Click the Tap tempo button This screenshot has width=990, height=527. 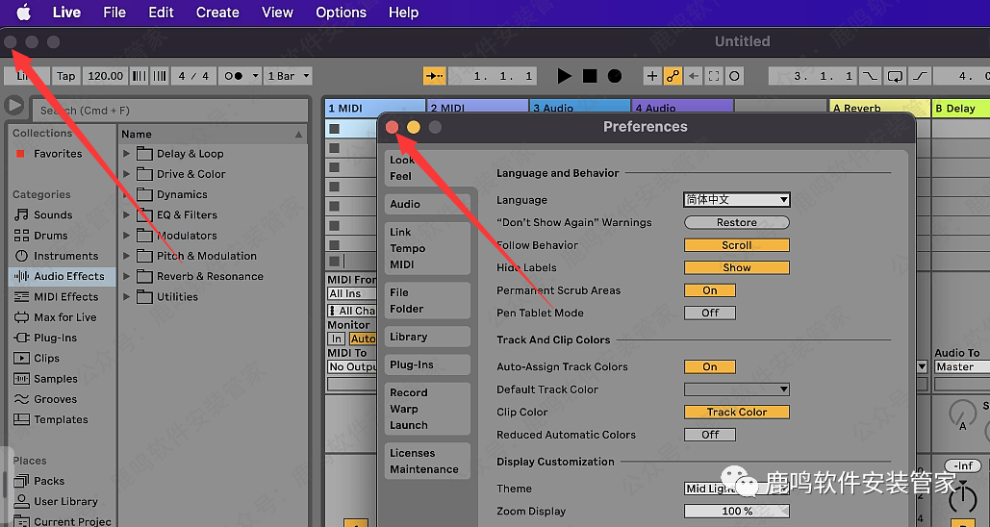click(65, 76)
